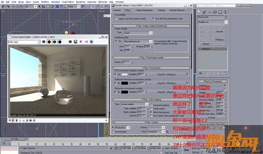Click the Pin Stack icon under modifier stack
The width and height of the screenshot is (263, 154).
(x=200, y=73)
